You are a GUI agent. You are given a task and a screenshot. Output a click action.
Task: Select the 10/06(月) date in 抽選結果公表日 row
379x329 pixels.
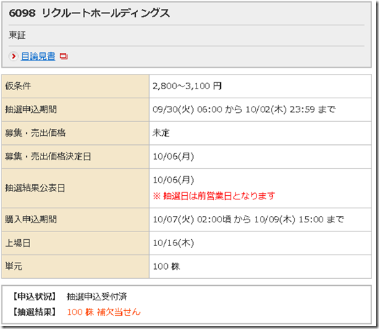tap(173, 180)
